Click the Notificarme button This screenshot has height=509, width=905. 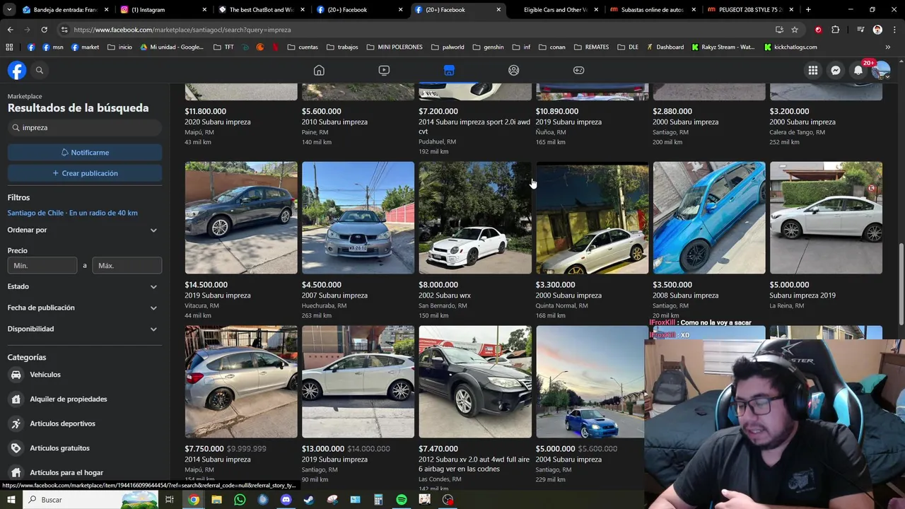click(85, 152)
